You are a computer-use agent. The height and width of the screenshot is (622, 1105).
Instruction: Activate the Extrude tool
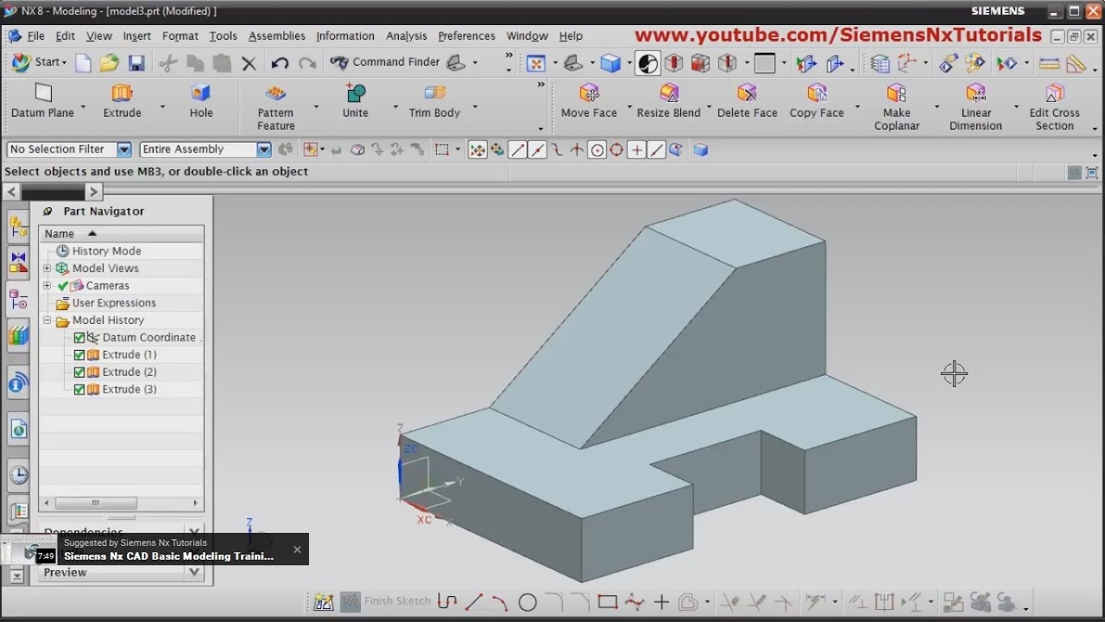122,100
